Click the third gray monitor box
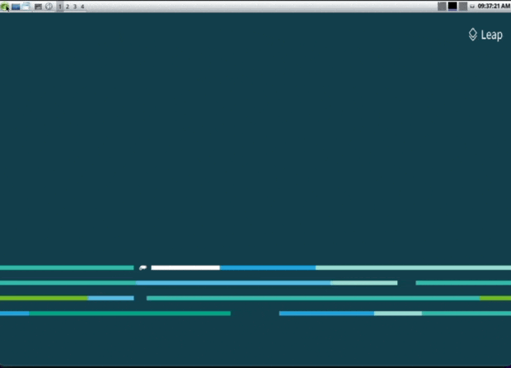The height and width of the screenshot is (368, 511). pos(462,6)
